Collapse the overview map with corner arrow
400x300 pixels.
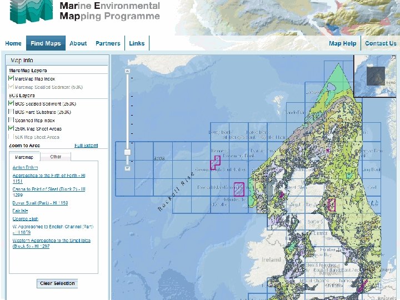(x=393, y=58)
